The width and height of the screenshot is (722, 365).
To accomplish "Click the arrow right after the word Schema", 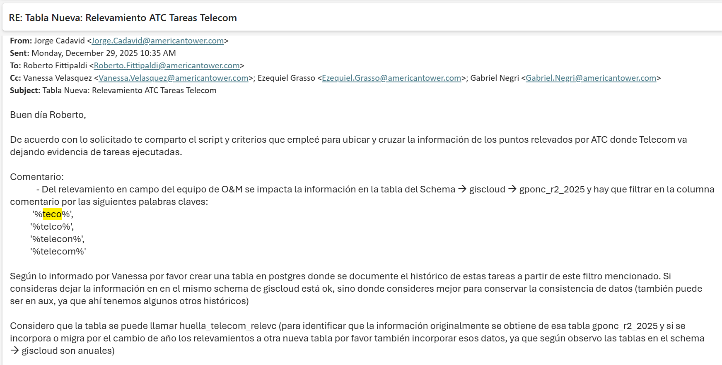I will [x=462, y=190].
